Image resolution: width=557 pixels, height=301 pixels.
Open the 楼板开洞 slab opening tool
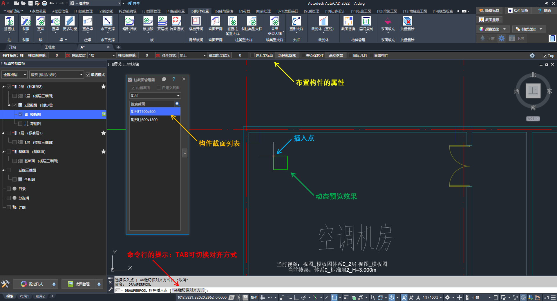click(x=196, y=21)
